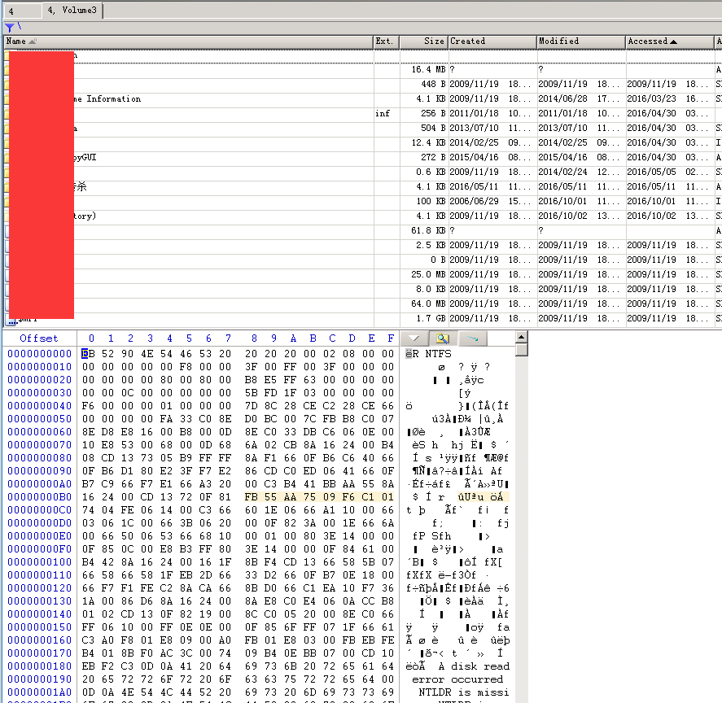Click the 256 B size cell
This screenshot has height=703, width=722.
click(x=423, y=114)
